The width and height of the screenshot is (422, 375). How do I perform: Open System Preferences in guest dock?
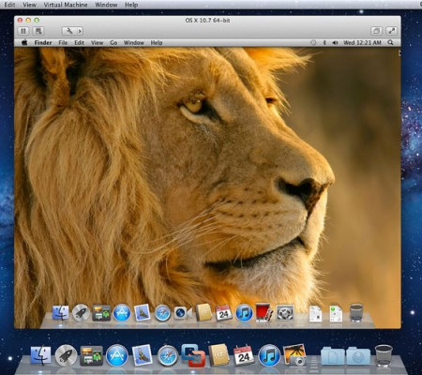(285, 312)
